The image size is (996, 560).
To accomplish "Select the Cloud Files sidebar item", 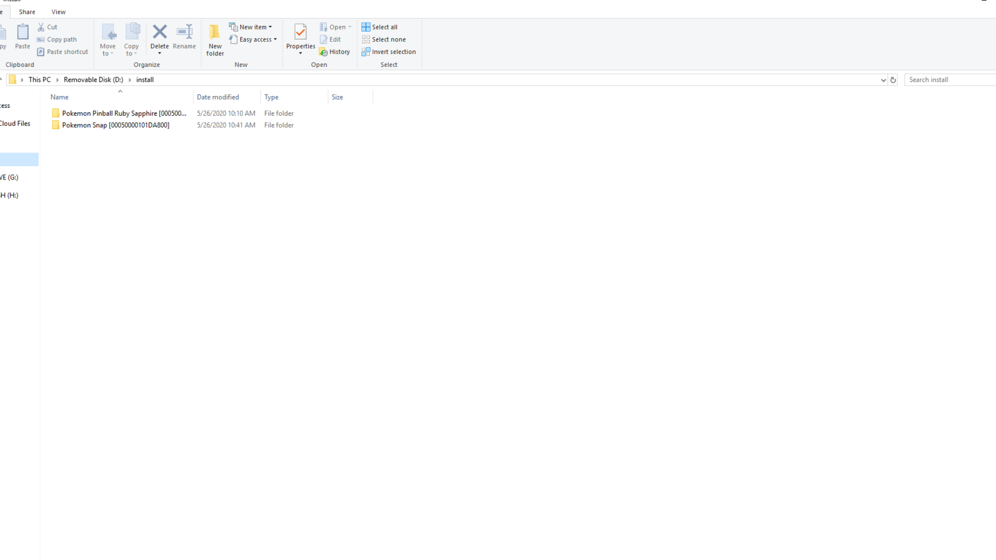I will 16,123.
